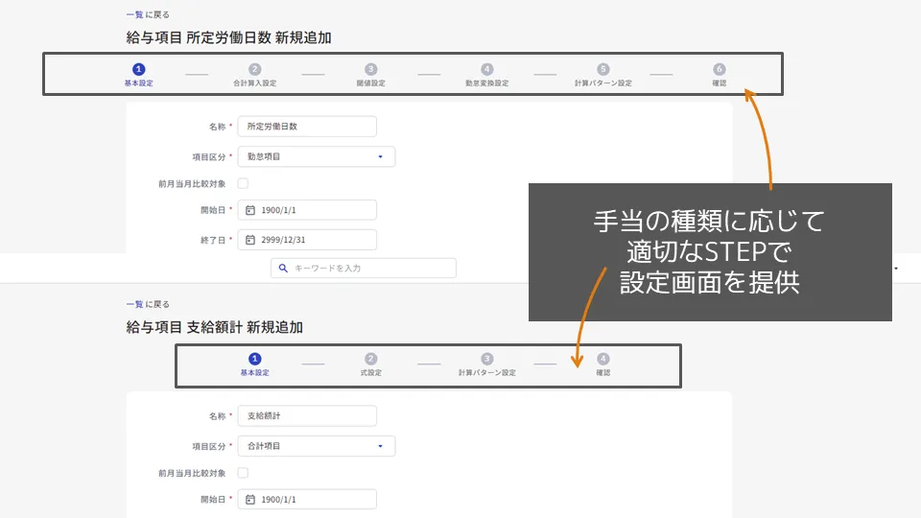Toggle 前月当月比較対象 checkbox in 支給額計 form
Viewport: 921px width, 518px height.
[243, 473]
